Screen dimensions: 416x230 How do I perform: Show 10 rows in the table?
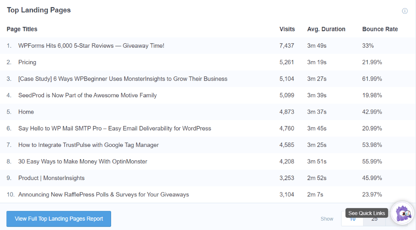coord(352,219)
